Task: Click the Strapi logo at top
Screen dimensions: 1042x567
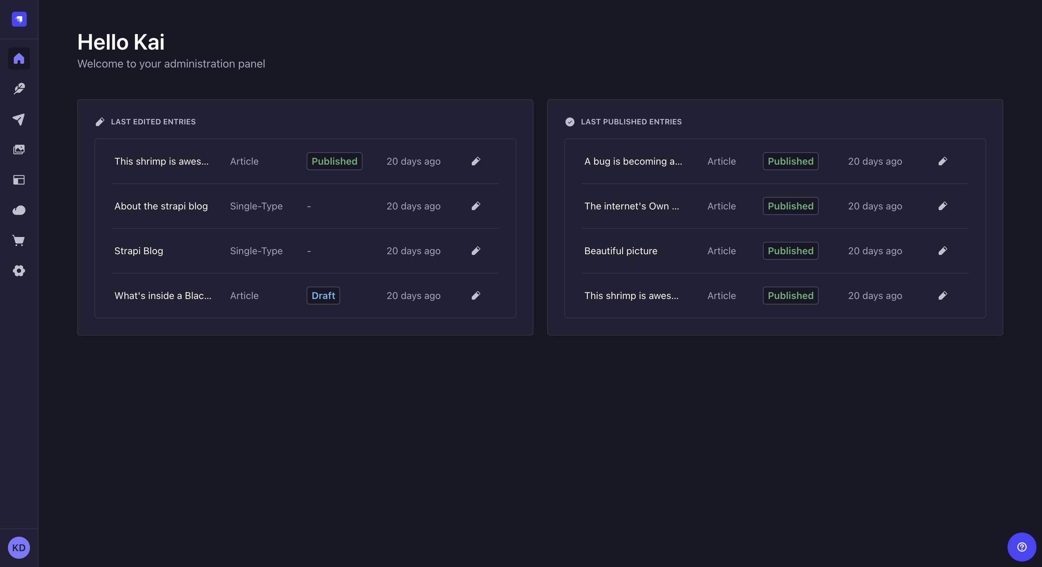Action: point(19,19)
